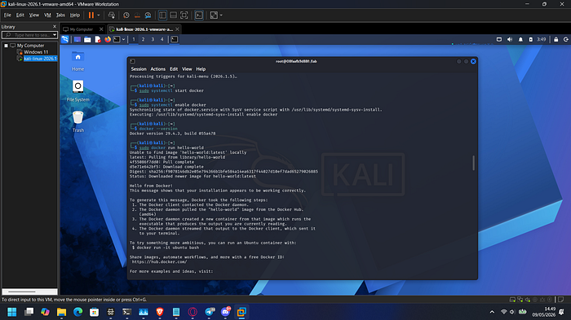The height and width of the screenshot is (320, 571).
Task: Switch to the My Computer tab
Action: click(82, 29)
